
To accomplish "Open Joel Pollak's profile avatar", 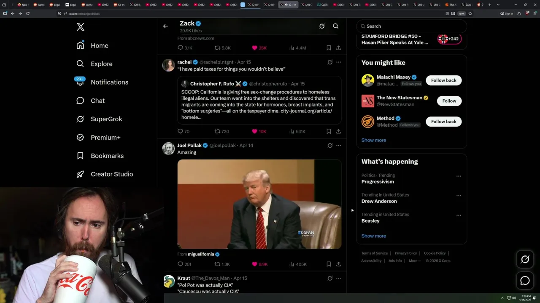I will [168, 149].
